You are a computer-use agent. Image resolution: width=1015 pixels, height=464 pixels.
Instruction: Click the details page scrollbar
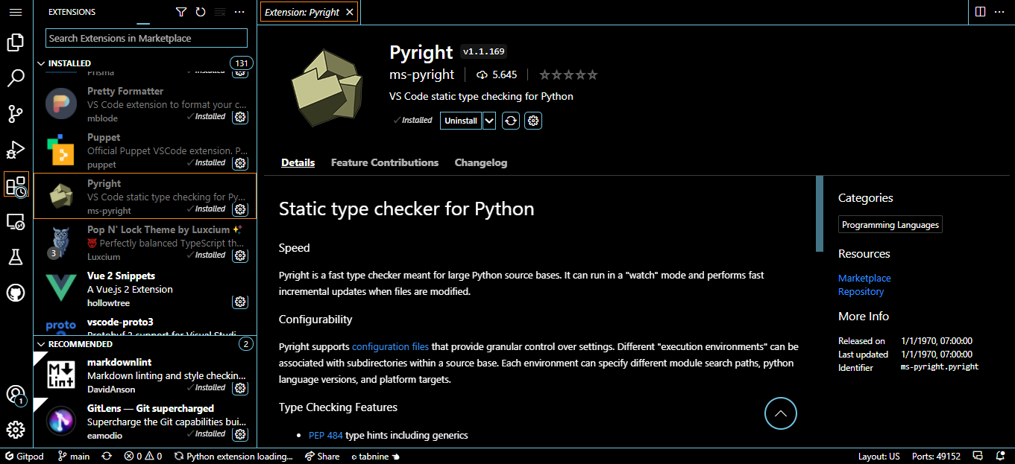tap(820, 214)
